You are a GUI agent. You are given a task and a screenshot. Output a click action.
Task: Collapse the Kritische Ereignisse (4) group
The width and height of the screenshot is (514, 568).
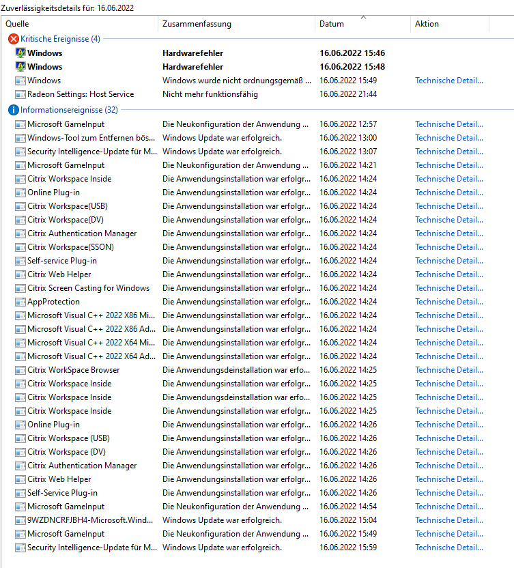pyautogui.click(x=60, y=39)
